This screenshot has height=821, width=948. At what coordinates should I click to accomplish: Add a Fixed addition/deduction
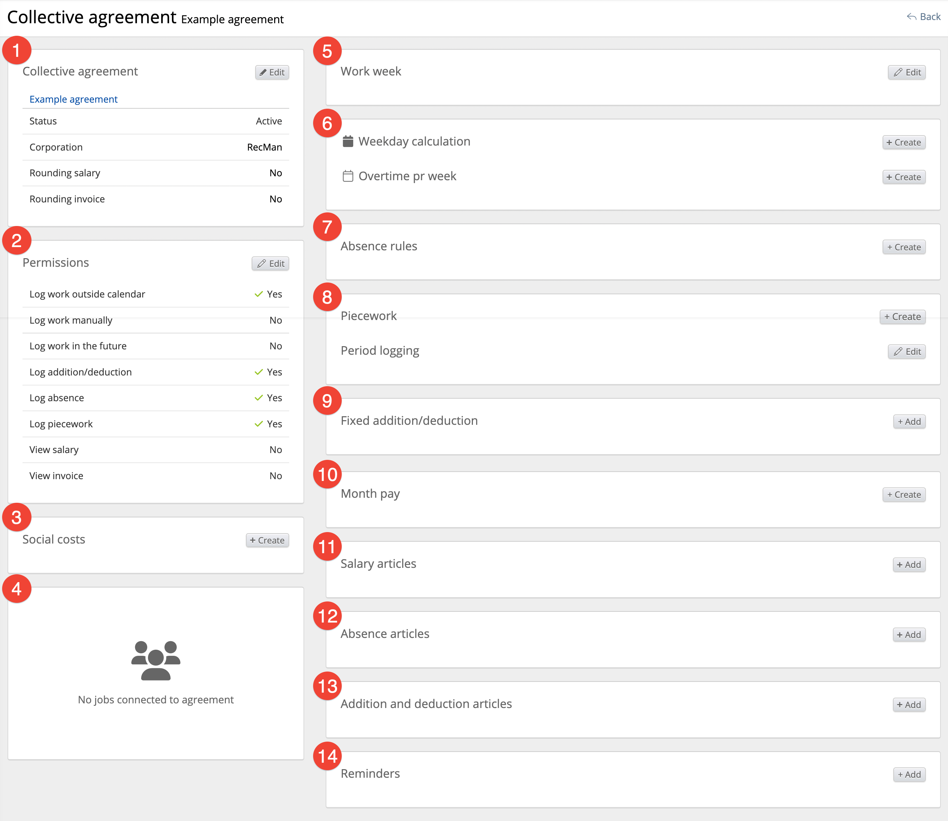[x=909, y=422]
